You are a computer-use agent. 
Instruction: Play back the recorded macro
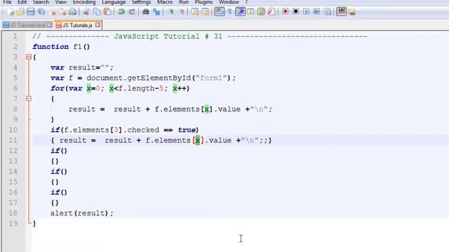click(x=306, y=12)
